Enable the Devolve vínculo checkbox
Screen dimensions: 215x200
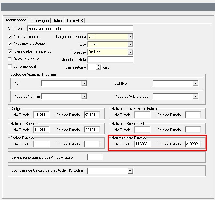(x=10, y=59)
